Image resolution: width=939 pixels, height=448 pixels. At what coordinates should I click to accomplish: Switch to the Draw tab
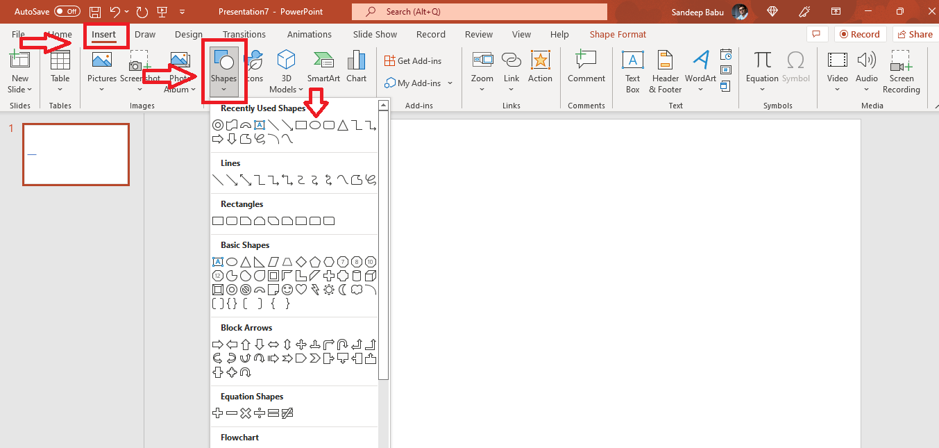pos(145,34)
